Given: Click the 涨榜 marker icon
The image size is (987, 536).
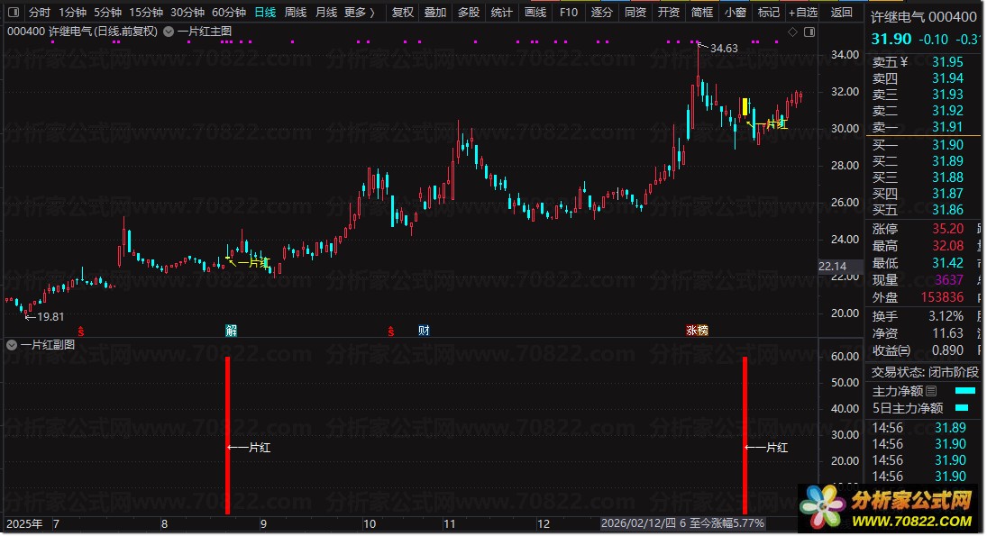Looking at the screenshot, I should tap(698, 331).
